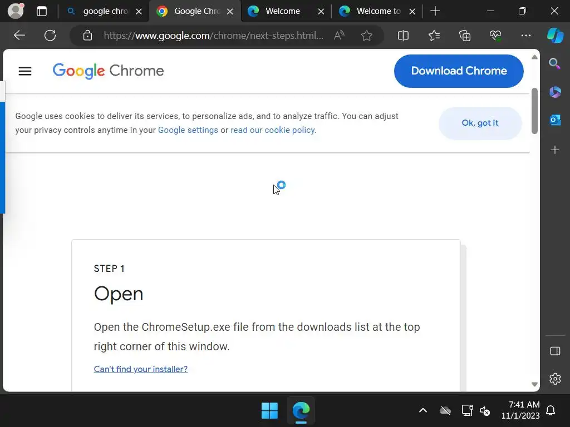Close the 'google chro' search tab
Screen dimensions: 570x427
[139, 12]
